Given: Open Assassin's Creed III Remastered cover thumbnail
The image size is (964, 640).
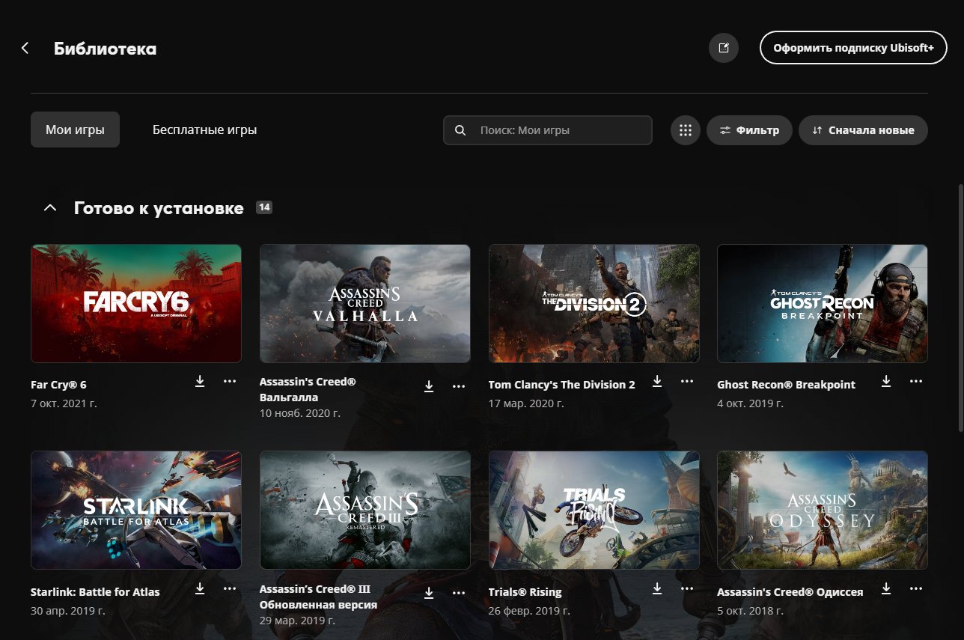Looking at the screenshot, I should tap(364, 510).
